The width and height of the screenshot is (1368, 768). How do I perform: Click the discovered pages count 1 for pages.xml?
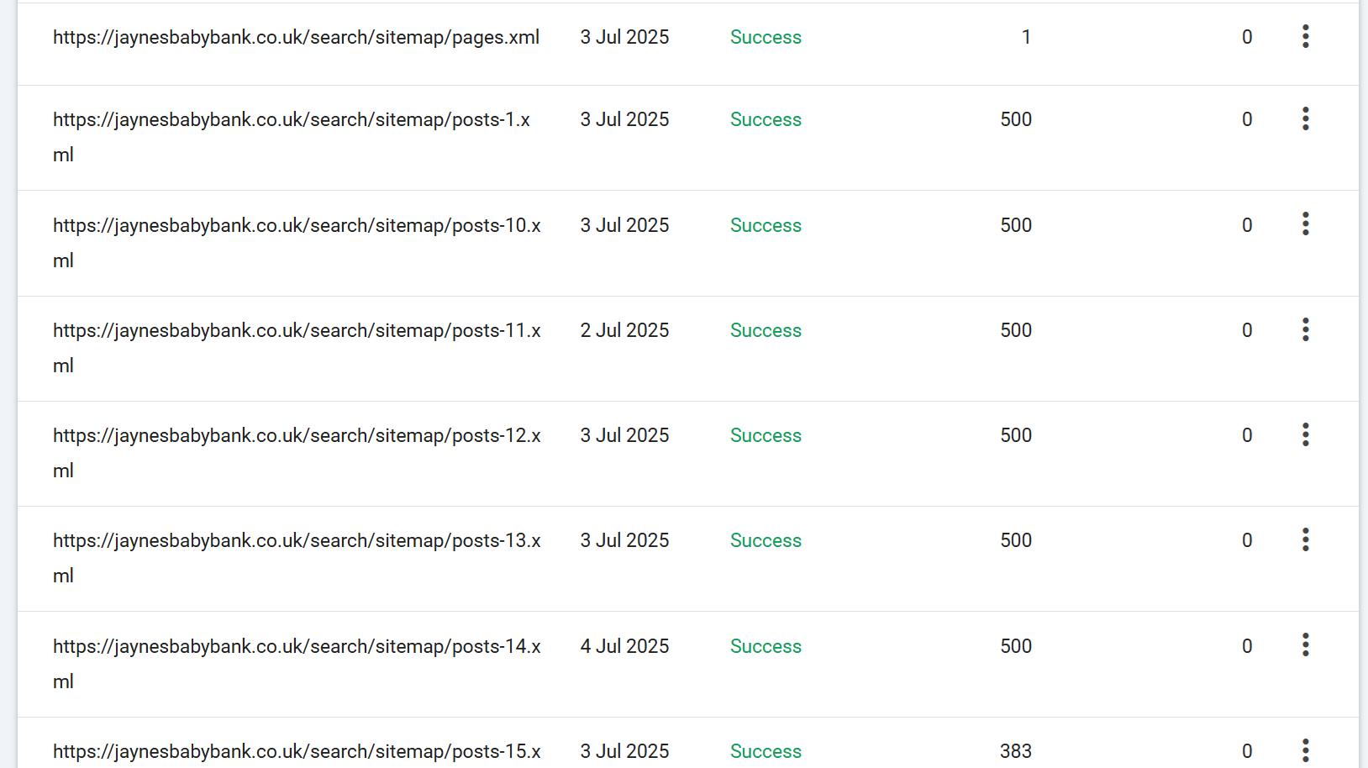[1026, 37]
